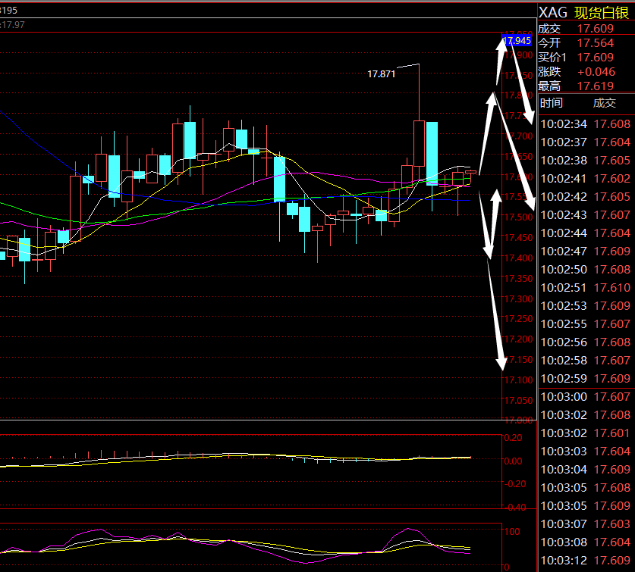The width and height of the screenshot is (635, 572).
Task: Select the 10:03:02 tick priced 17.601
Action: tap(586, 433)
